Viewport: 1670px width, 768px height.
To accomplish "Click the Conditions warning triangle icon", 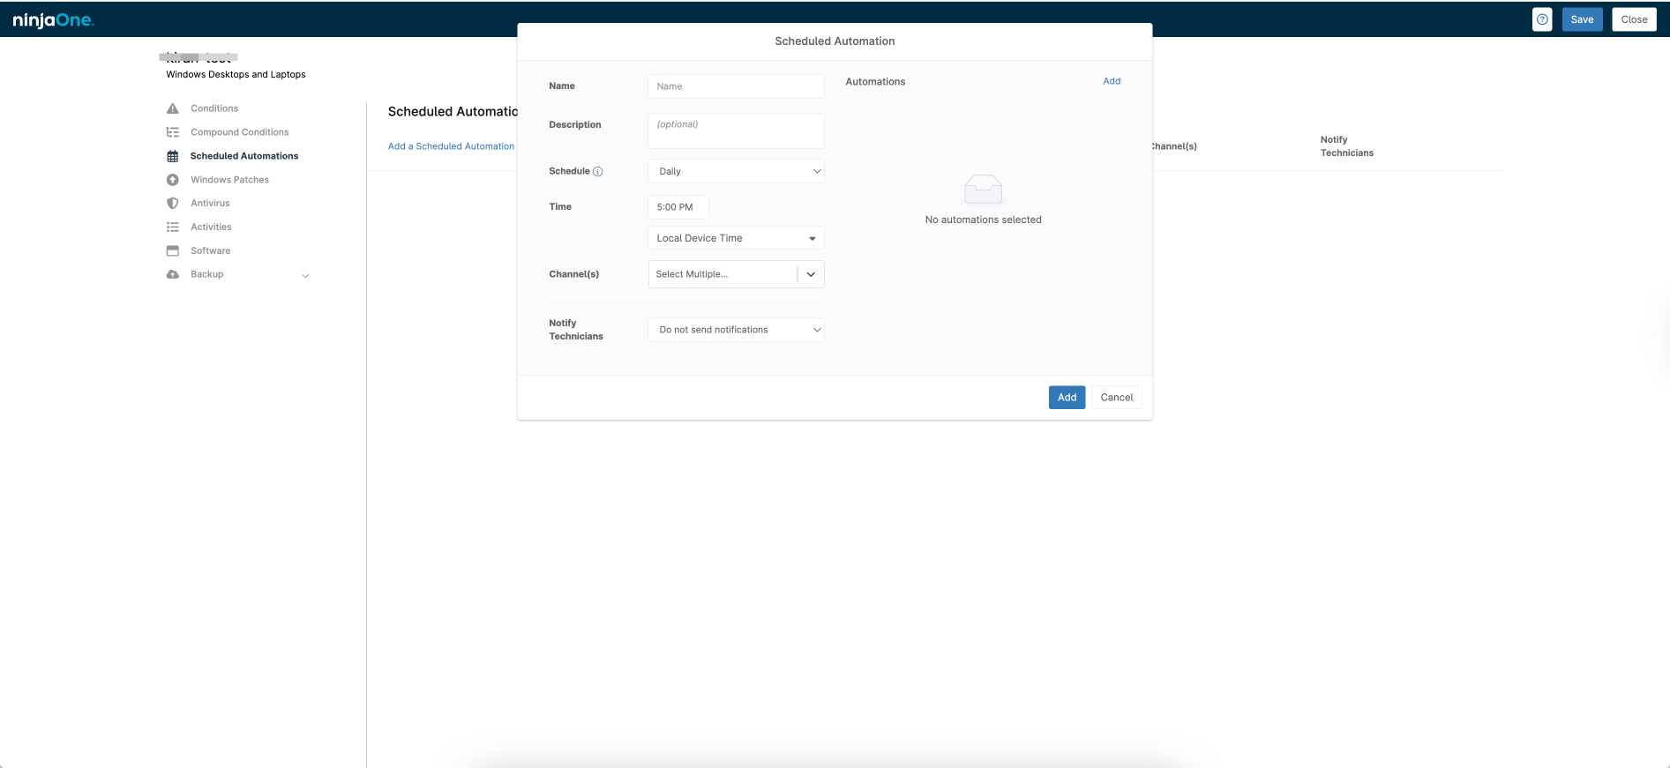I will pos(173,108).
